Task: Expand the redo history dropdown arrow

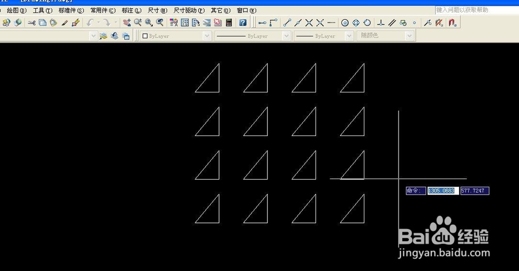Action: click(116, 22)
